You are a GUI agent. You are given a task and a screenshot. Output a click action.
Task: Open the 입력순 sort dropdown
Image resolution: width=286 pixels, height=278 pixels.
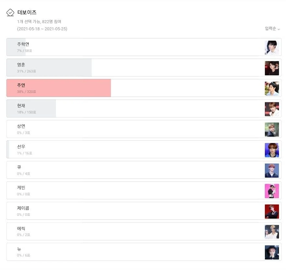(272, 29)
